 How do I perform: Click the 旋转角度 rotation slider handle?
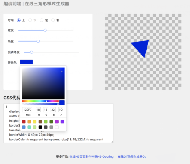(x=31, y=52)
